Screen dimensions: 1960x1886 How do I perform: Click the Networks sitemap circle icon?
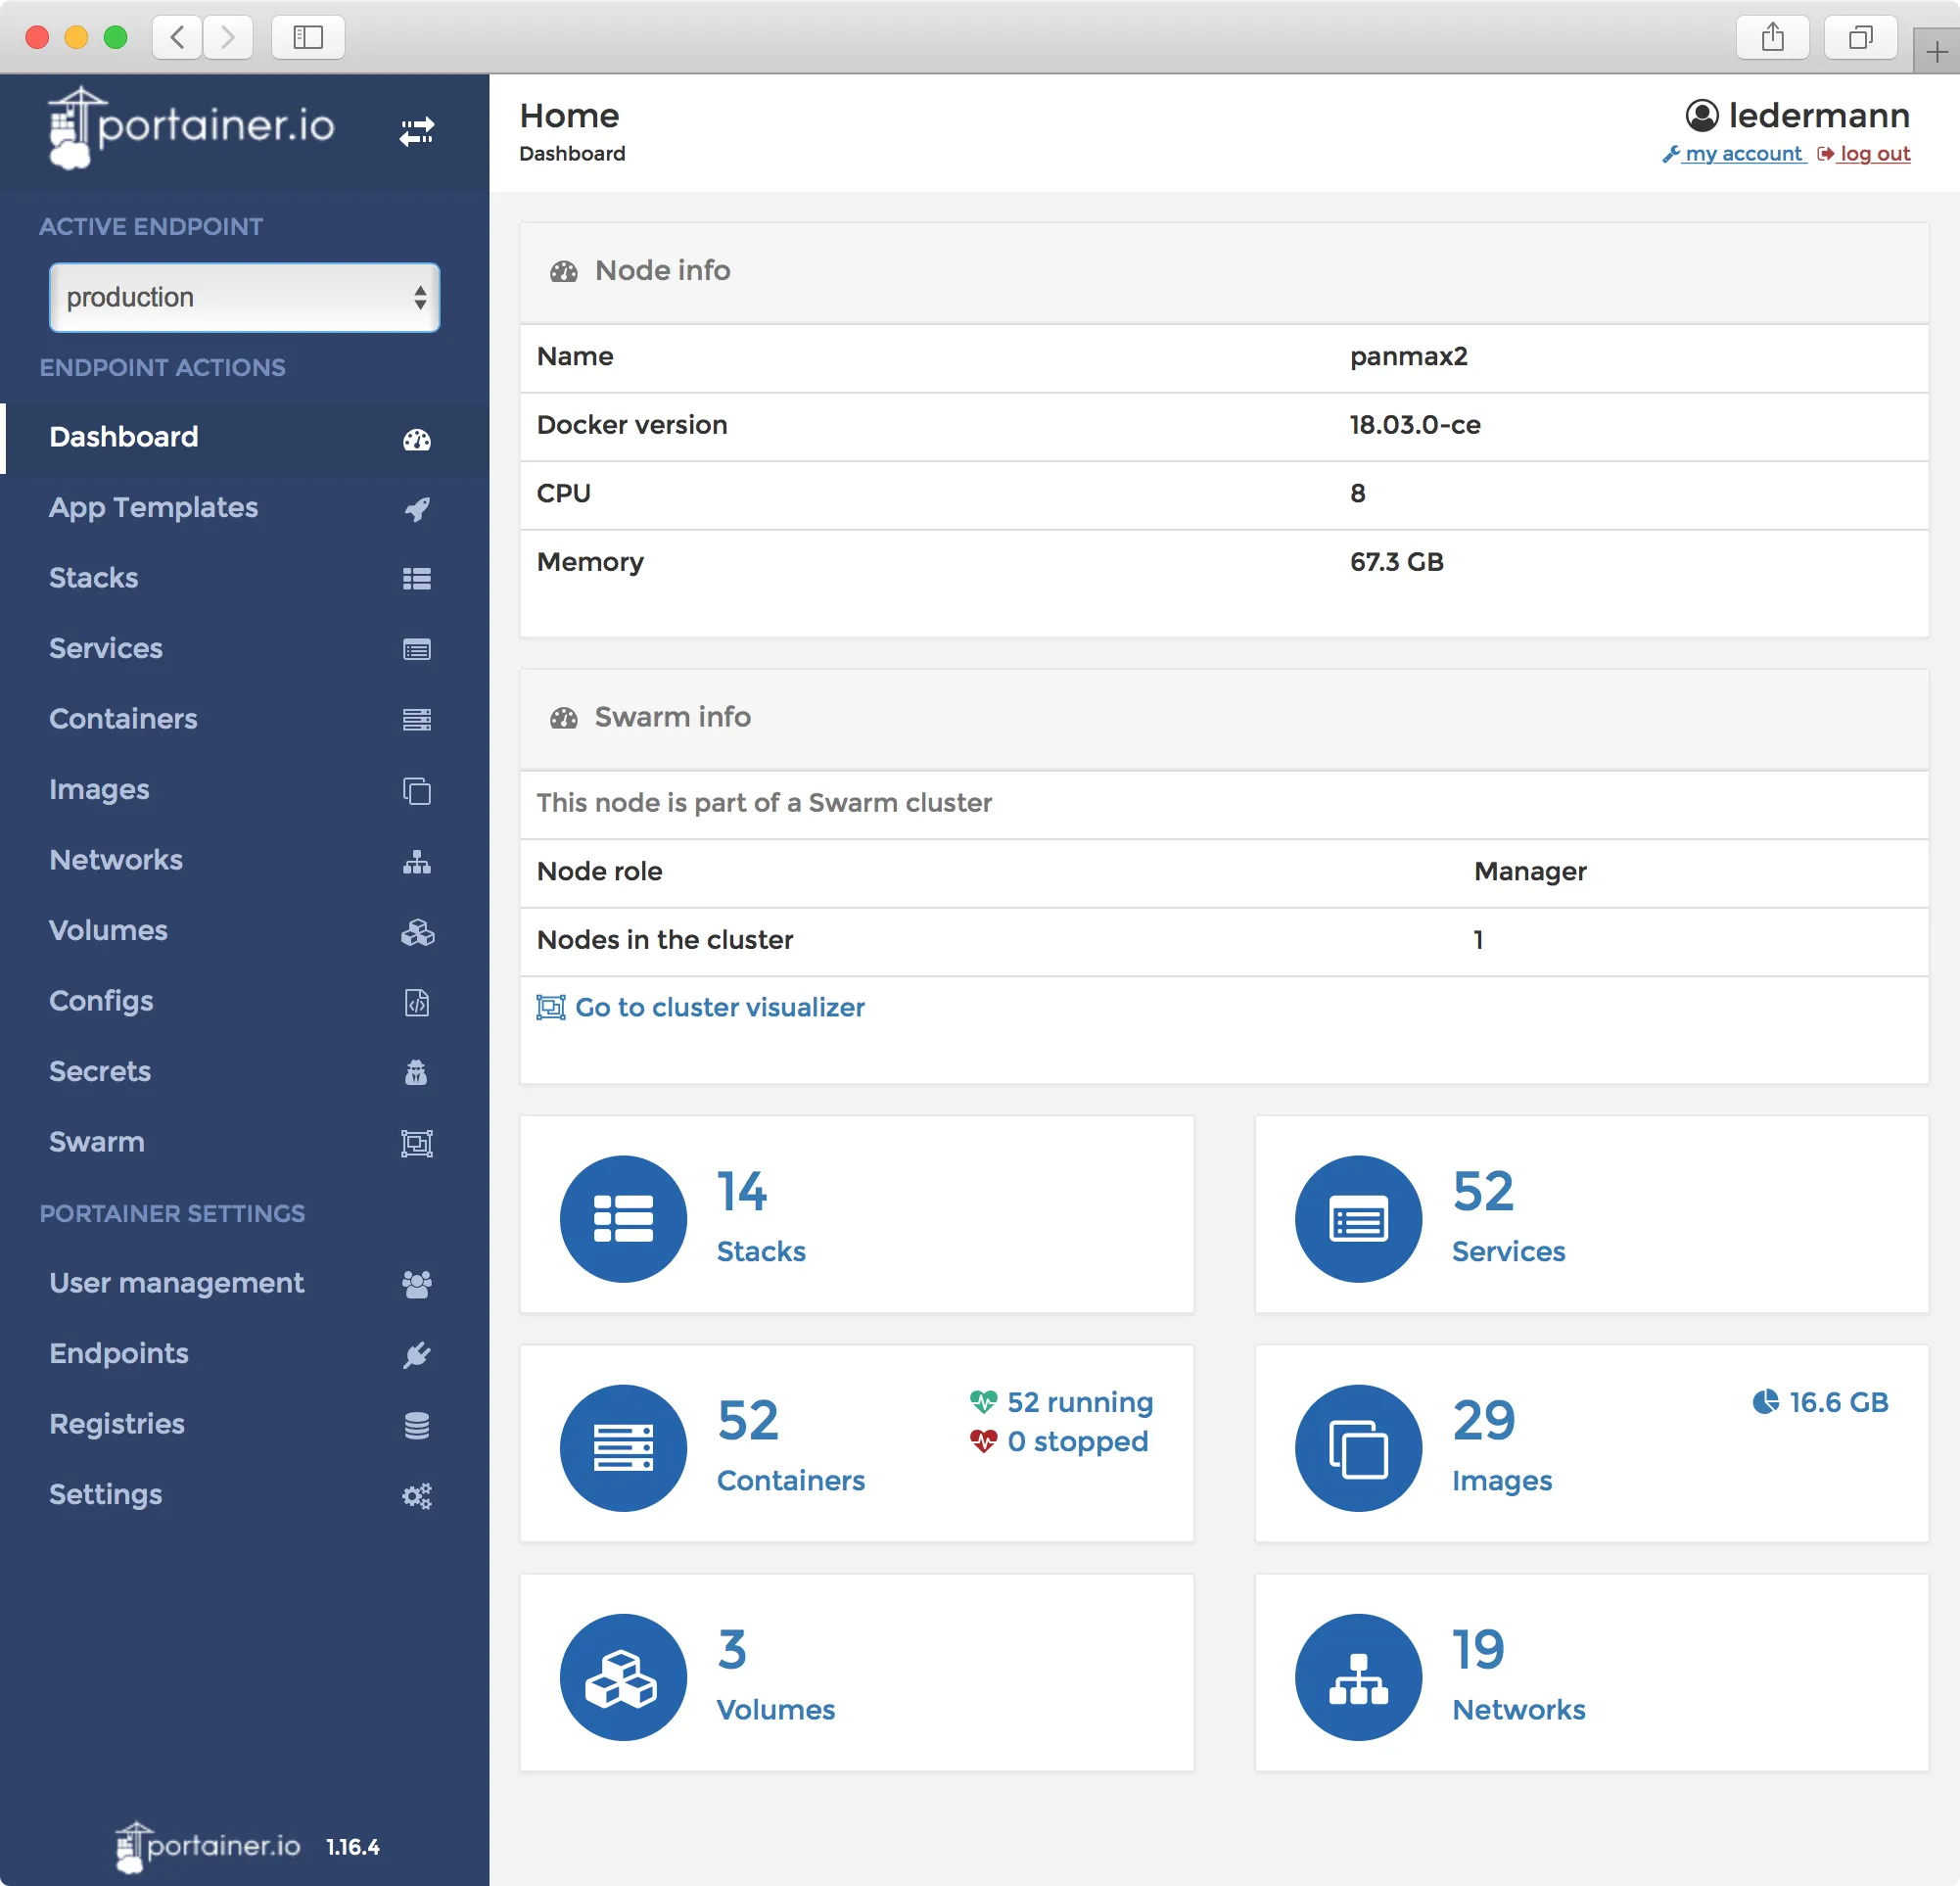pyautogui.click(x=1357, y=1676)
